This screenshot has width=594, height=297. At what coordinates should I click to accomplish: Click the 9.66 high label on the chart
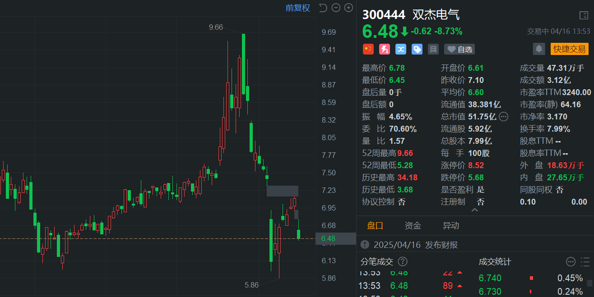point(216,27)
